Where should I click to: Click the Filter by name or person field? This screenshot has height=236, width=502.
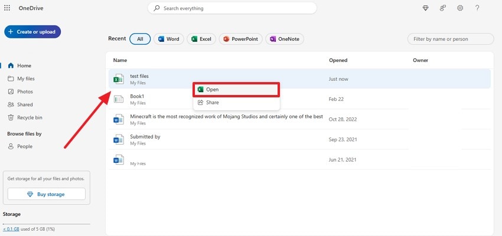coord(451,39)
